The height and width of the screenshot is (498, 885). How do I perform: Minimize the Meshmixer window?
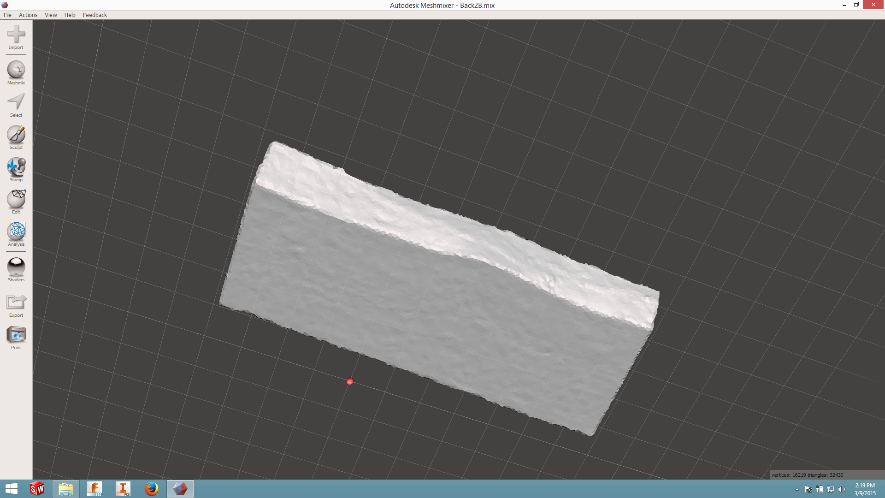(x=844, y=5)
